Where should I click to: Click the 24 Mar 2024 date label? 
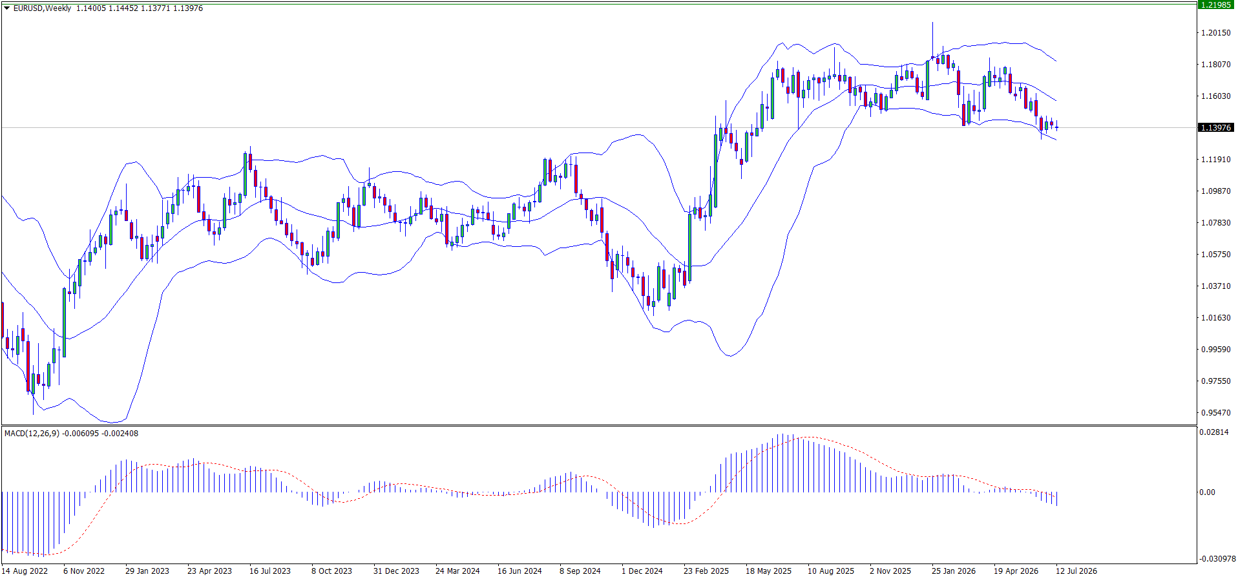pos(457,571)
